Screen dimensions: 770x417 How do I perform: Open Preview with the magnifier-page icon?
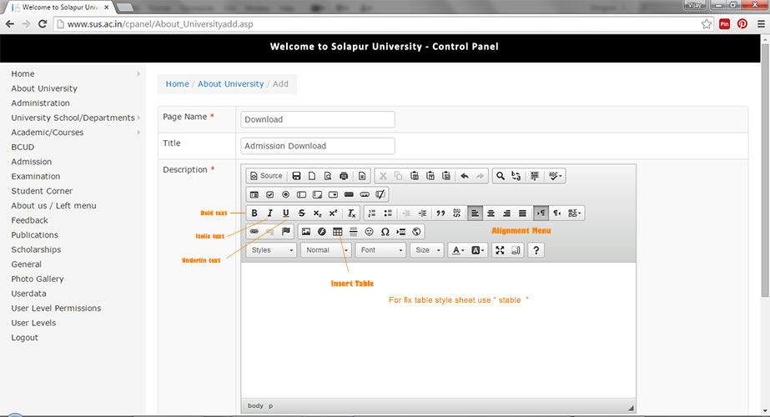(328, 176)
